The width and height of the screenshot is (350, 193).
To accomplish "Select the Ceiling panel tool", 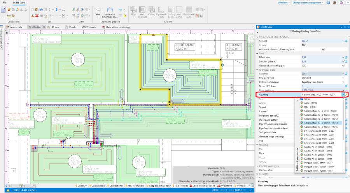I will click(x=171, y=12).
